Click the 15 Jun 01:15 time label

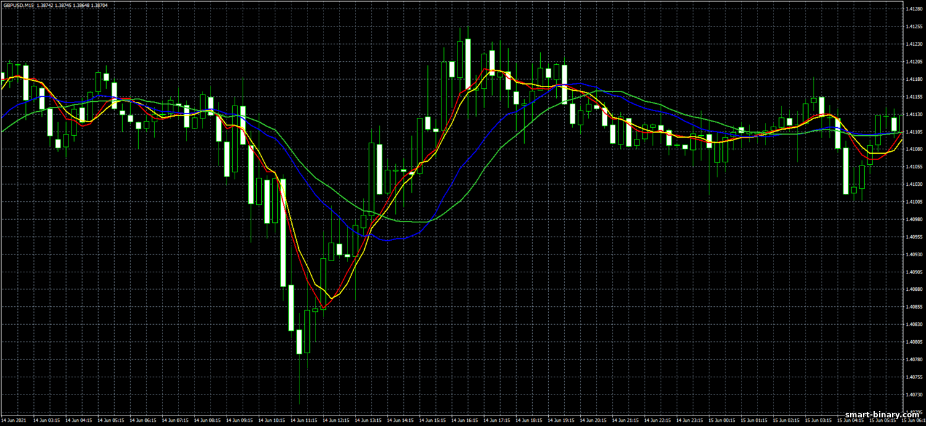pos(754,420)
